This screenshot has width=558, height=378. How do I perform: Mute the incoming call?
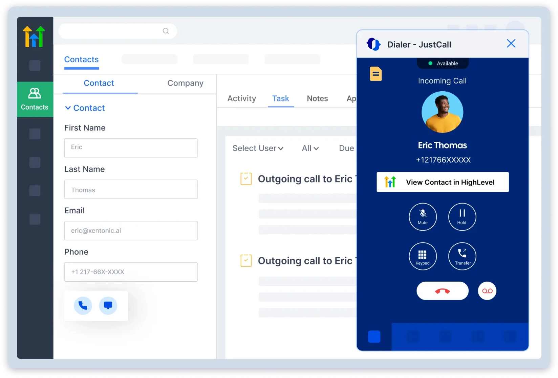[x=423, y=217]
